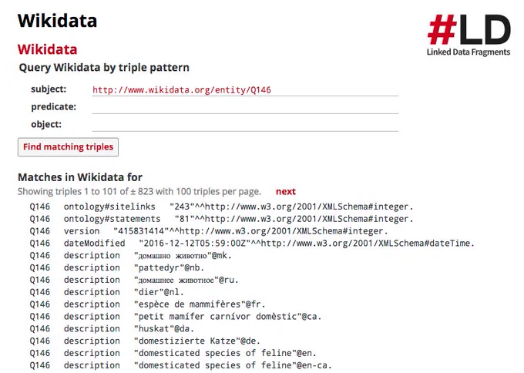524x373 pixels.
Task: Click description predicate in dier row
Action: pyautogui.click(x=92, y=292)
